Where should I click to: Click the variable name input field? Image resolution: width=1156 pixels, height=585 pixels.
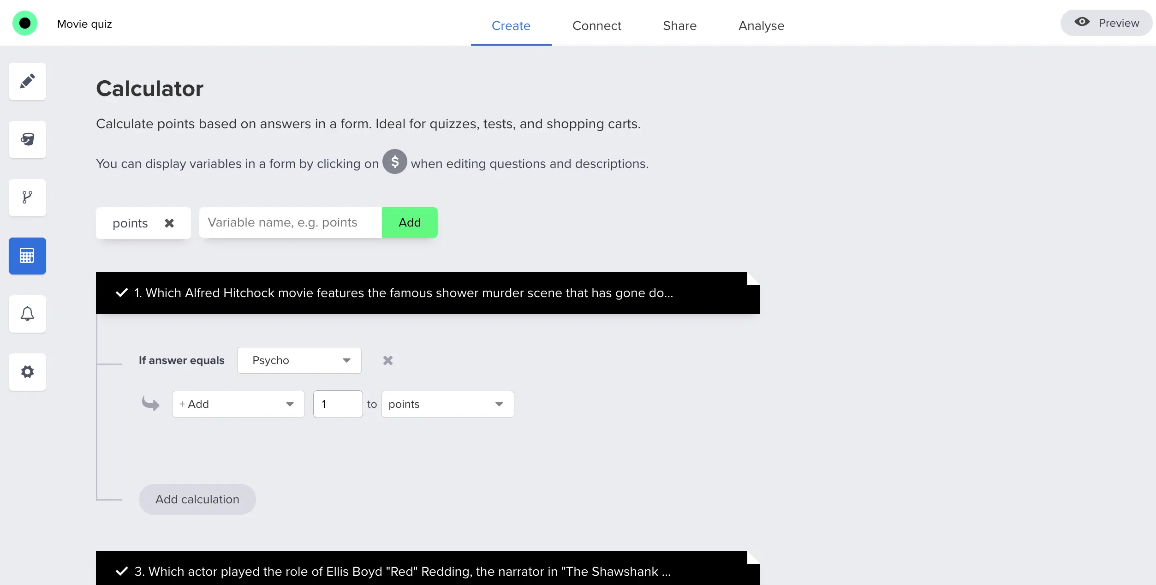[291, 223]
